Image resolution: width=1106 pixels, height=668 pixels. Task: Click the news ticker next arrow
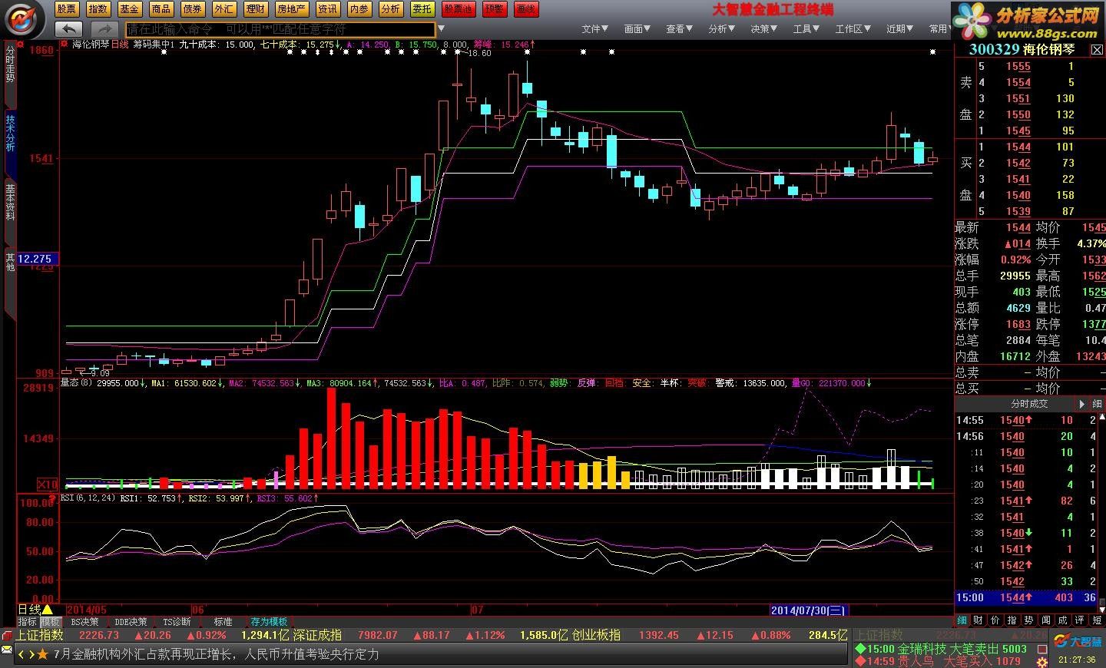coord(31,655)
